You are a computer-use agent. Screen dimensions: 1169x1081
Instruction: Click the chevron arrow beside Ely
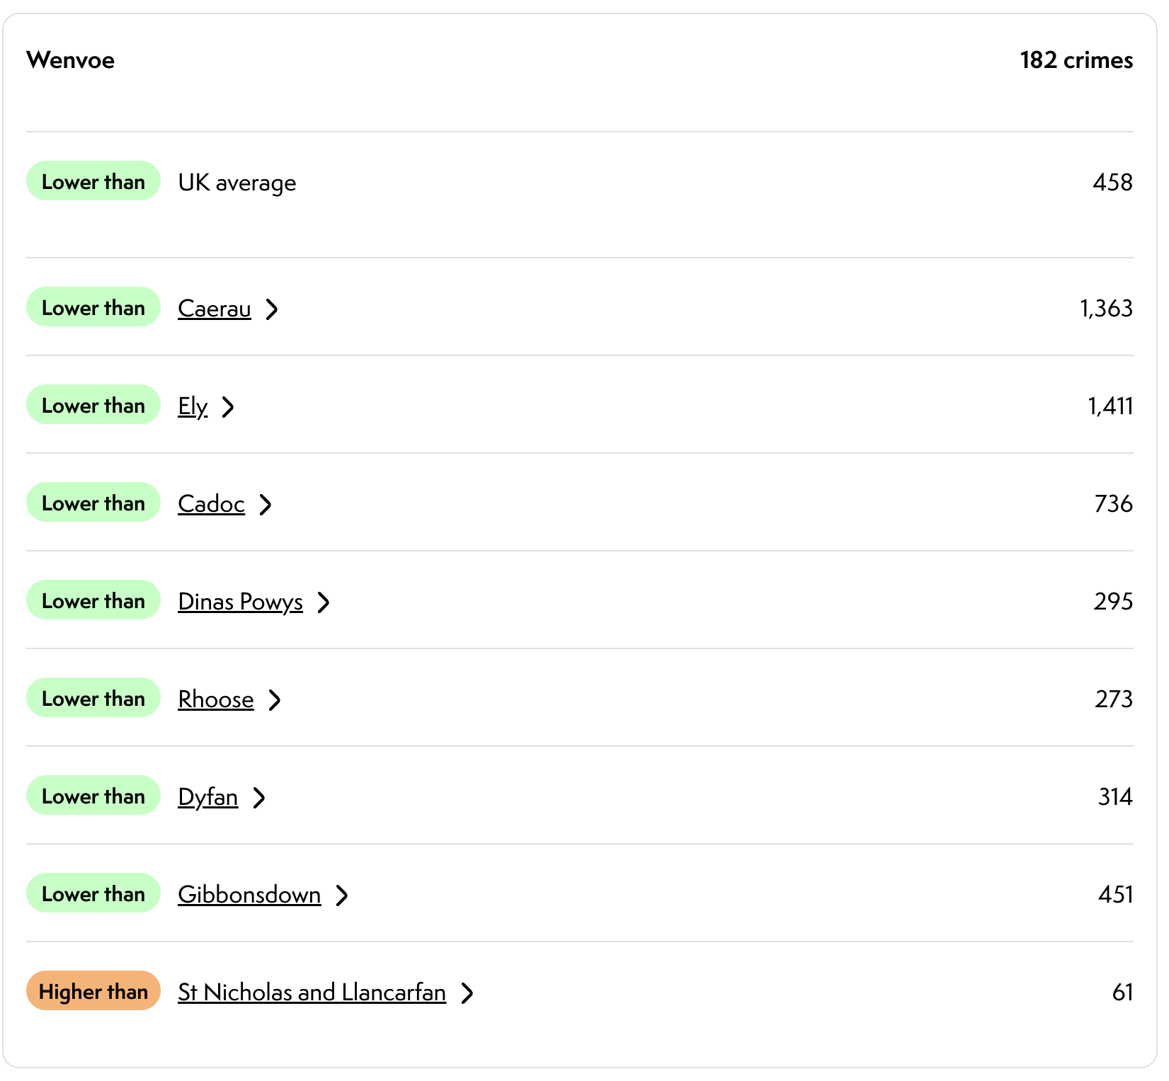(x=228, y=407)
